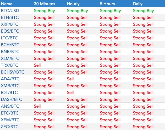Open the ZEC/BTC pair
Viewport: 165px width, 130px height.
click(x=10, y=127)
